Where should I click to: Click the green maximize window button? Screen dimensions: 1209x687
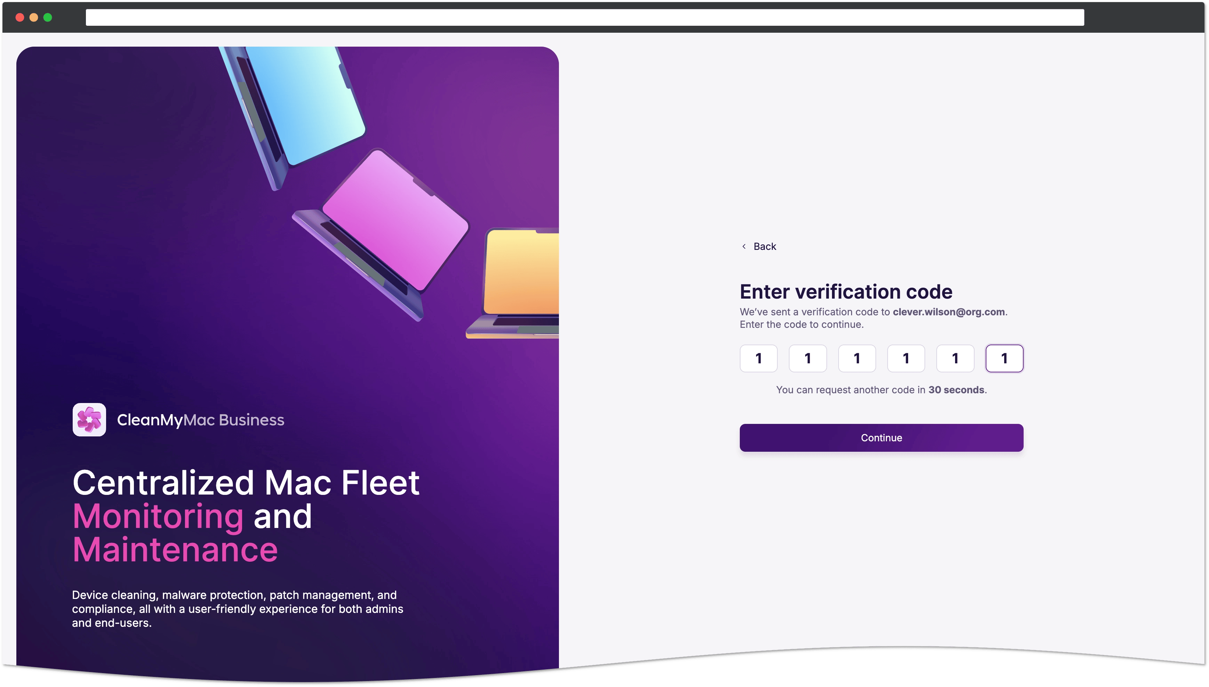pos(48,17)
